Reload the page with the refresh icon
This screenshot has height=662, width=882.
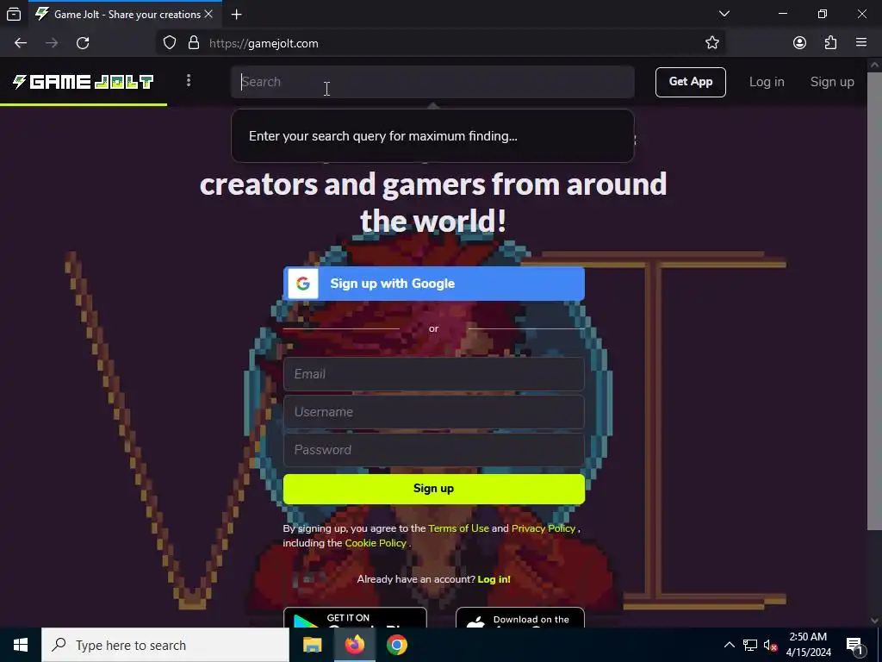click(x=83, y=43)
